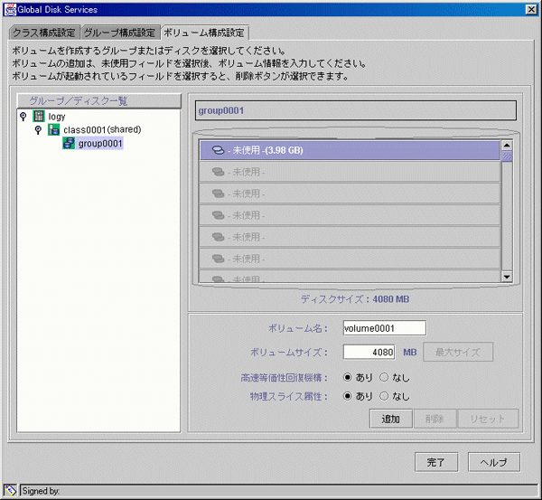Set 高速等価性回復機構 to なし
Image resolution: width=542 pixels, height=500 pixels.
[384, 377]
